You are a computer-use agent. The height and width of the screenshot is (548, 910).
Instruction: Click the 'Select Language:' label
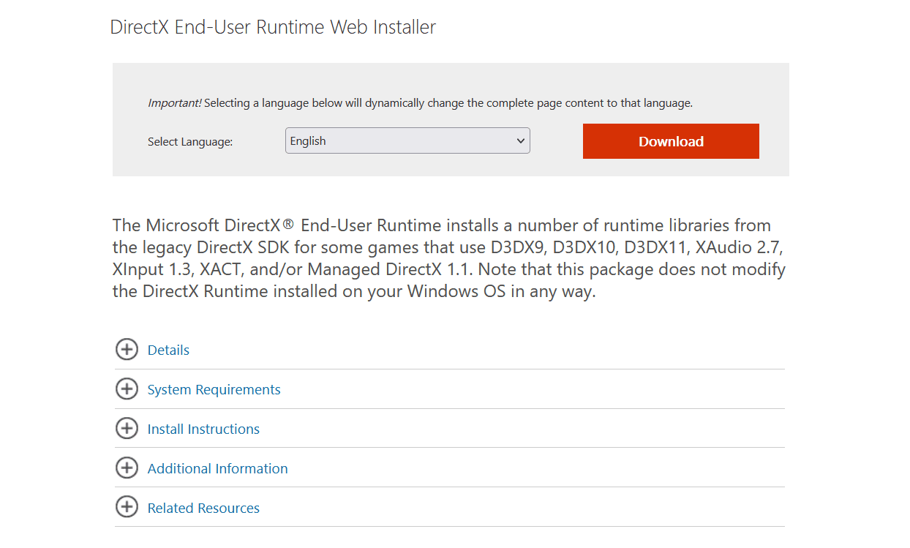click(x=190, y=142)
